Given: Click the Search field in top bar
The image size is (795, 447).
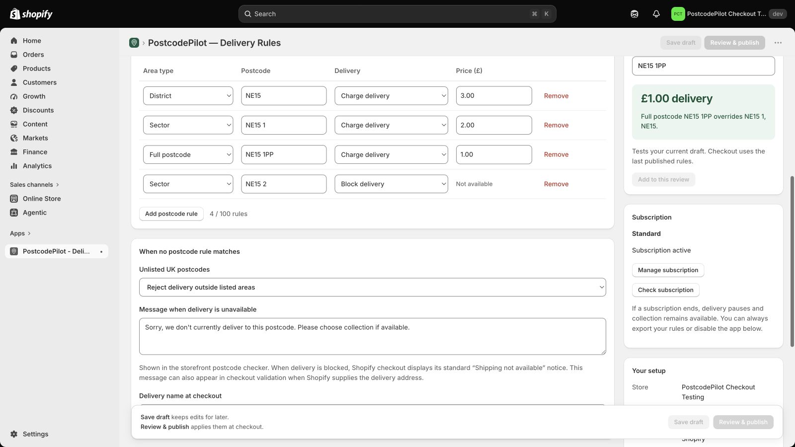Looking at the screenshot, I should click(397, 14).
